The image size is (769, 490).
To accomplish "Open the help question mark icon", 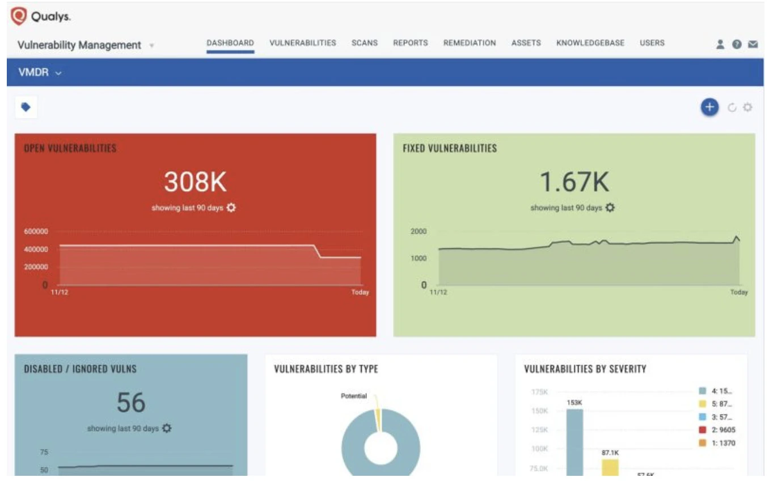I will click(x=737, y=44).
